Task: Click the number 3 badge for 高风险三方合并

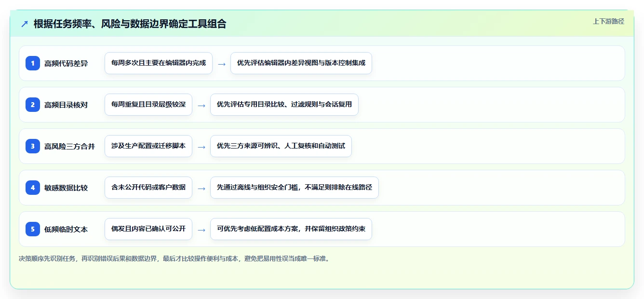Action: pos(33,146)
